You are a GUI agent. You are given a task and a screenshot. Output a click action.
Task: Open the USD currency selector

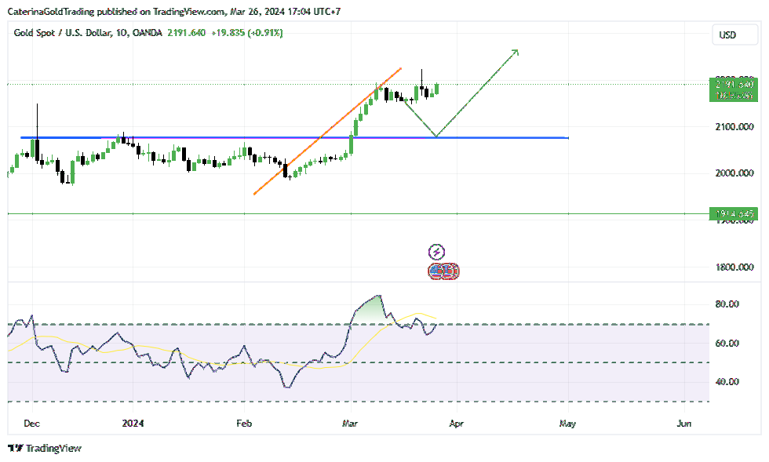coord(734,35)
